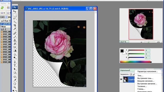The width and height of the screenshot is (164, 92).
Task: Select the [..] parent folder row
Action: click(x=5, y=29)
